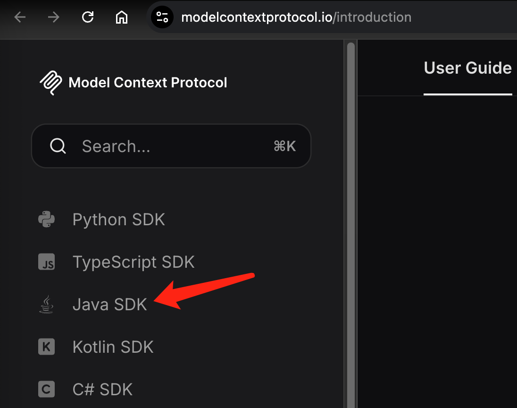Select the TypeScript JS icon
The width and height of the screenshot is (517, 408).
coord(46,262)
